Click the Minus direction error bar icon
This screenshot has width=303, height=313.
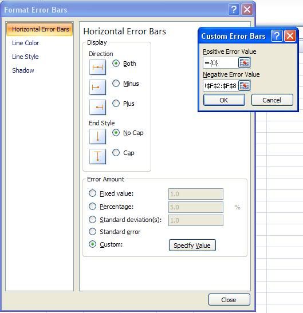click(97, 87)
